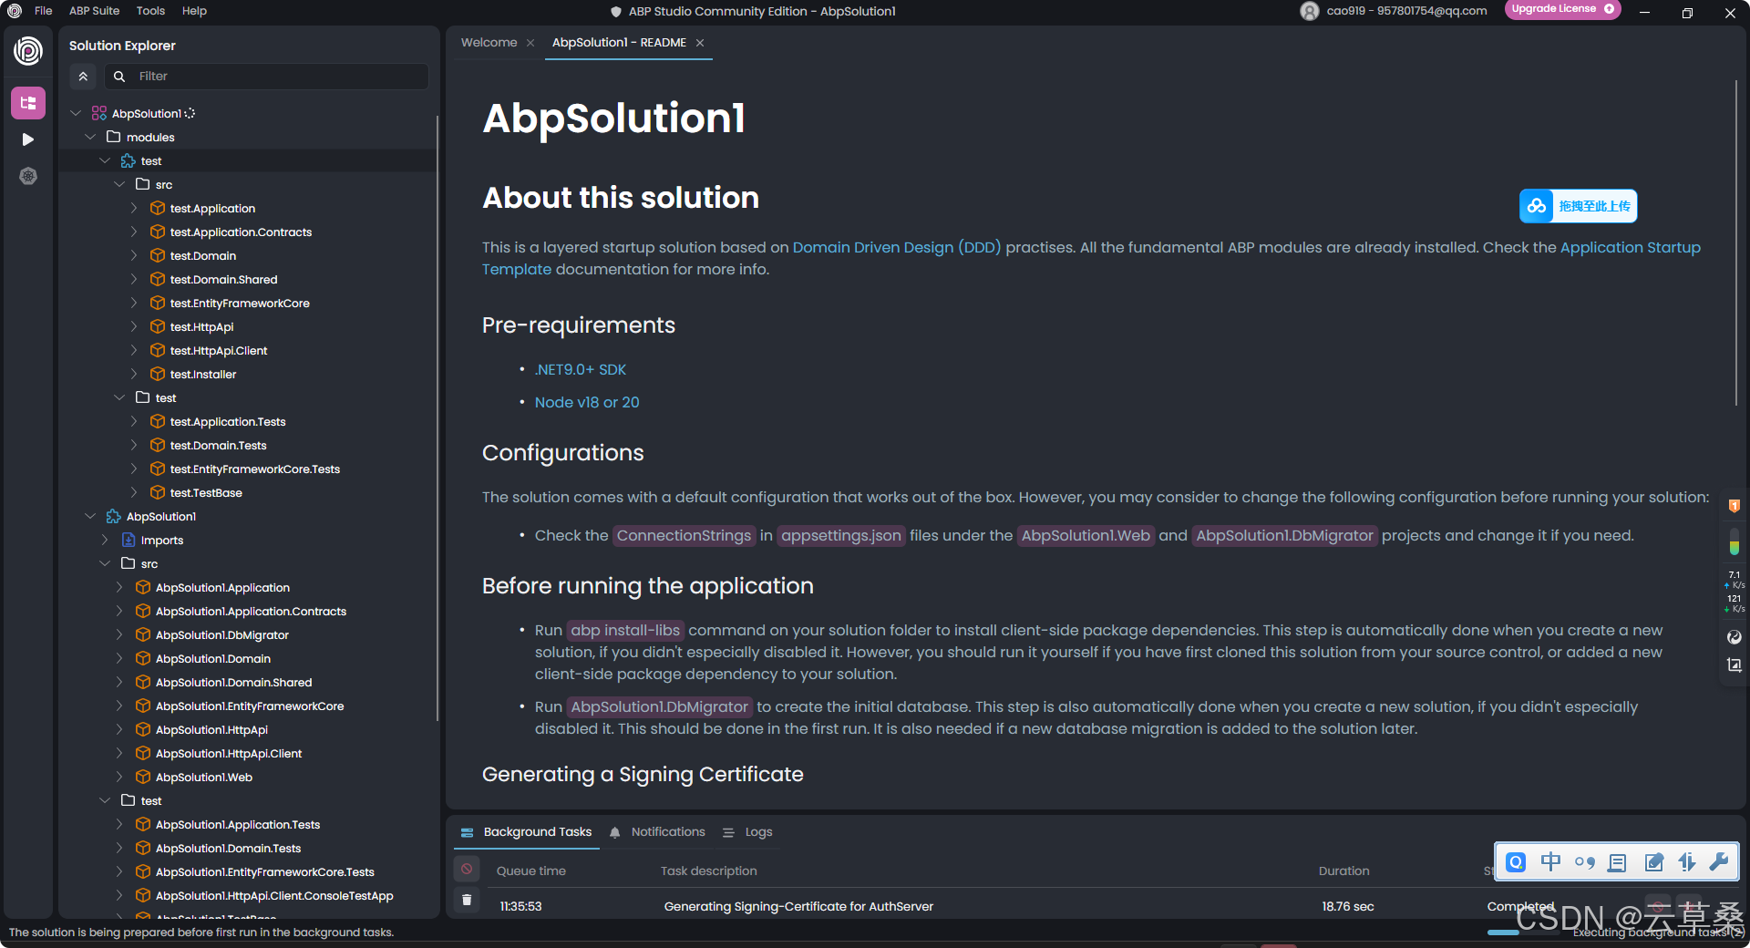This screenshot has width=1750, height=948.
Task: Click the trash icon to clear tasks
Action: pyautogui.click(x=467, y=900)
